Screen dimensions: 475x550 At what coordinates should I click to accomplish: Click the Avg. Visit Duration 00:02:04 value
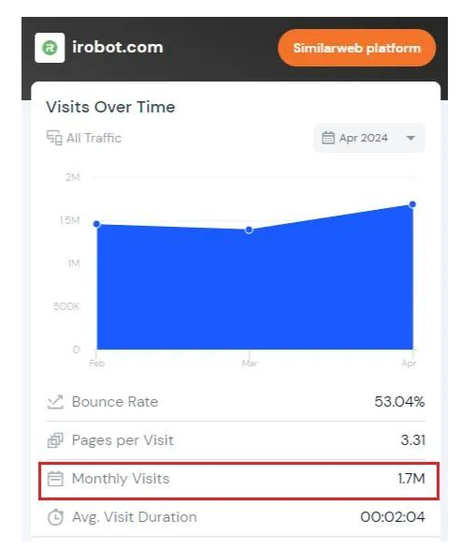click(393, 517)
